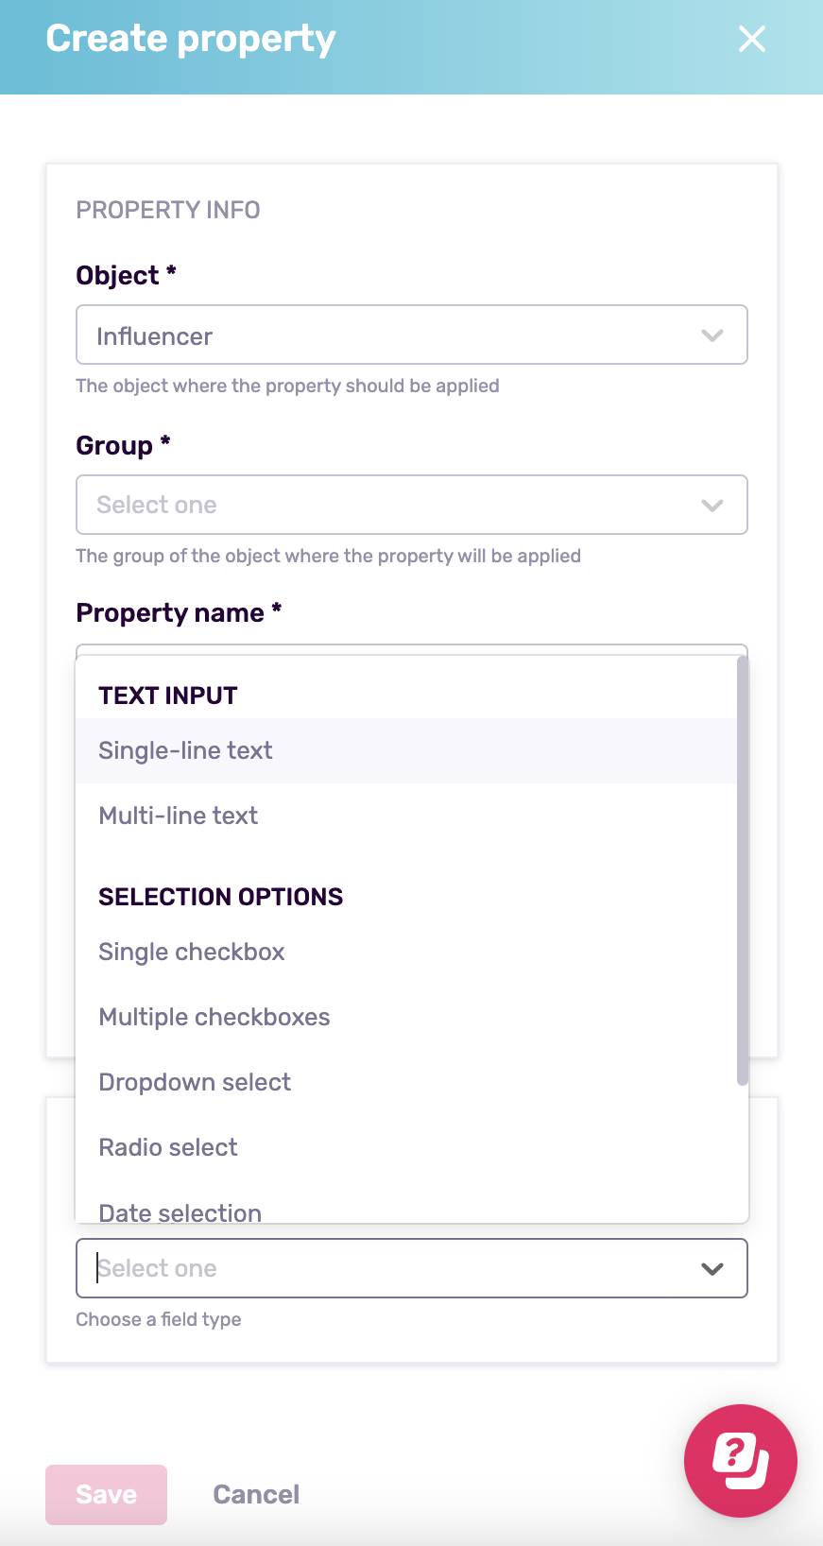Choose Single-line text as field type
The height and width of the screenshot is (1546, 823).
[185, 750]
